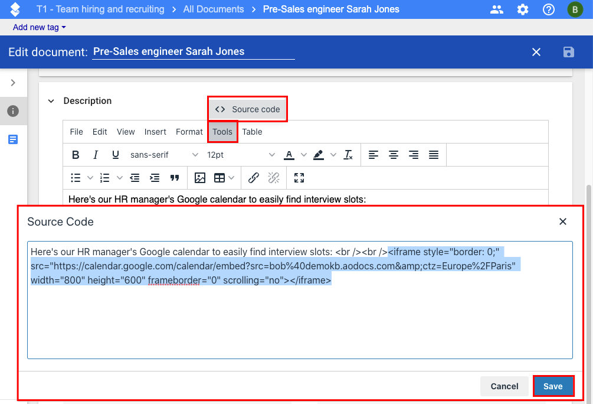
Task: Open the font family dropdown sans-serif
Action: 164,155
